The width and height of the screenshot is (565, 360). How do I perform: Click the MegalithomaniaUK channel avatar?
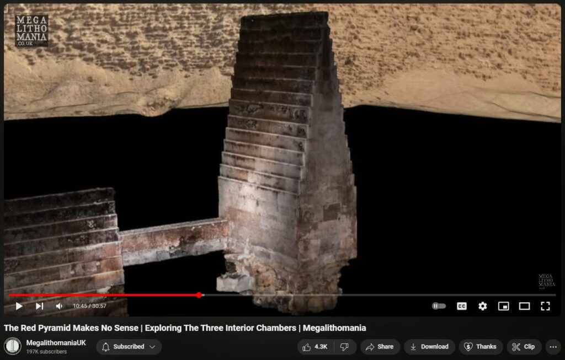click(13, 346)
